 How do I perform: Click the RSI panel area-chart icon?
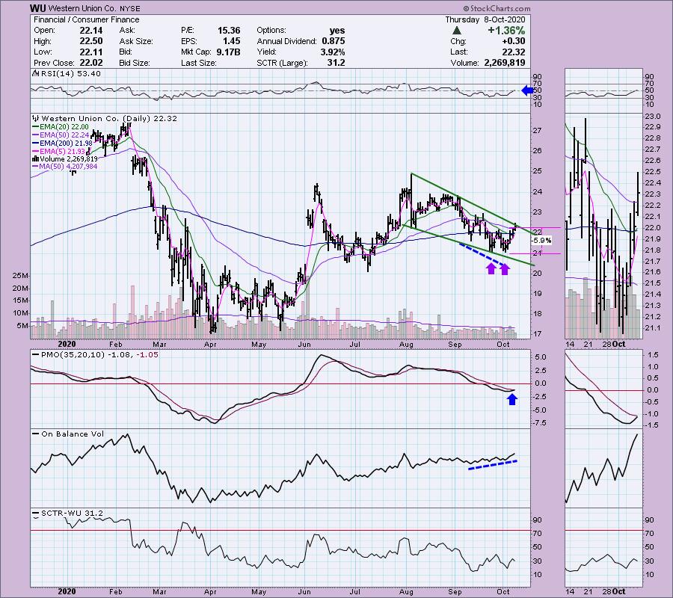tap(36, 73)
